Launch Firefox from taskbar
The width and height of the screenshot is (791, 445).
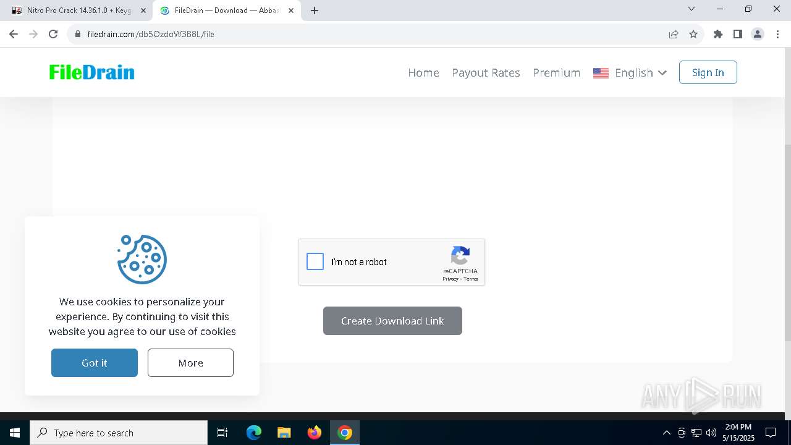[315, 433]
